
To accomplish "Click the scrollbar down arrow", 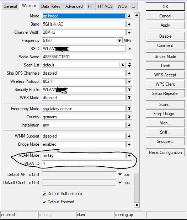I will tap(137, 205).
